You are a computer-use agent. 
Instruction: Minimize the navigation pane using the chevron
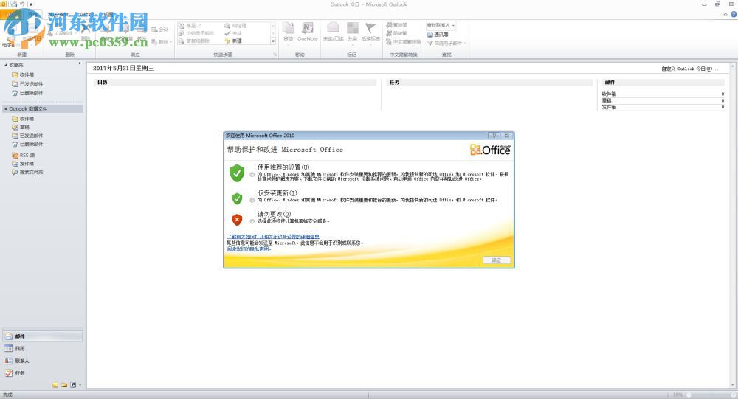(80, 63)
